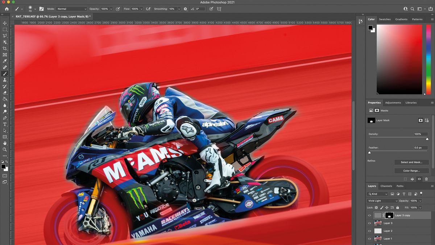Viewport: 435px width, 245px height.
Task: Select the Polygonal Lasso tool
Action: click(x=5, y=36)
